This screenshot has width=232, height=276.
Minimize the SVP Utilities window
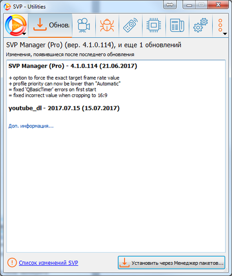coord(189,5)
